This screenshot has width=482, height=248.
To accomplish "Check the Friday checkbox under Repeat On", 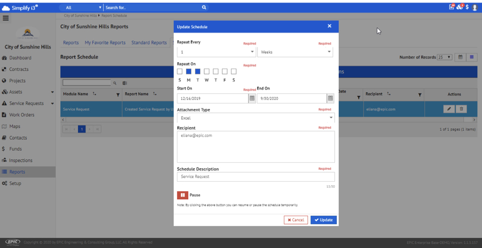I will (x=225, y=71).
